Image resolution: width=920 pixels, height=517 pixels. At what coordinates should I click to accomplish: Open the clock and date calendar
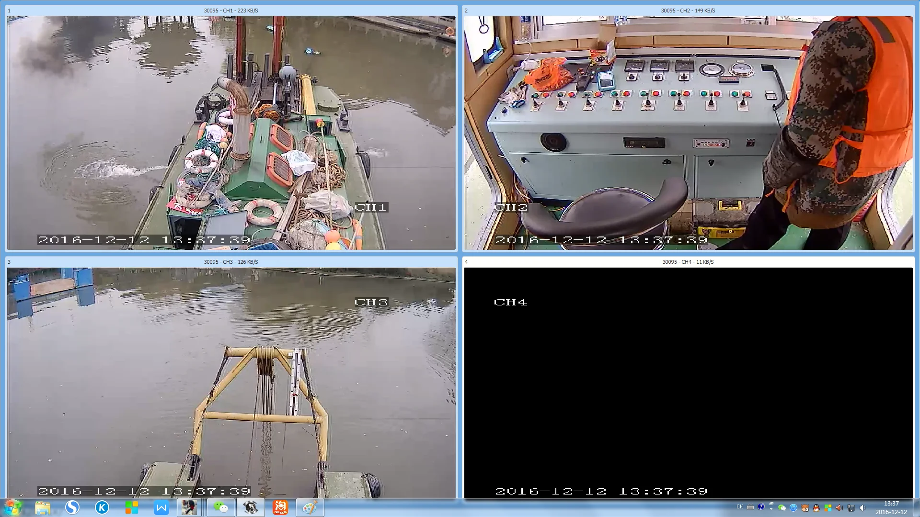coord(891,508)
